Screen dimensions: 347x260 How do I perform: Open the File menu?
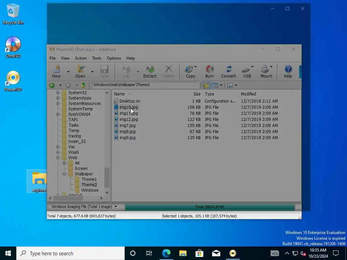(x=53, y=58)
